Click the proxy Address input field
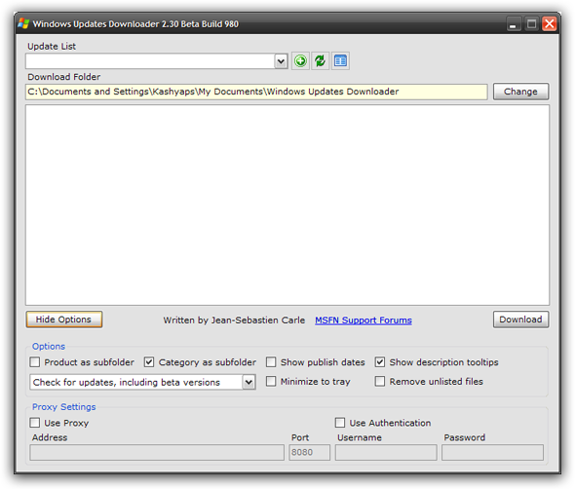The image size is (575, 489). coord(157,452)
